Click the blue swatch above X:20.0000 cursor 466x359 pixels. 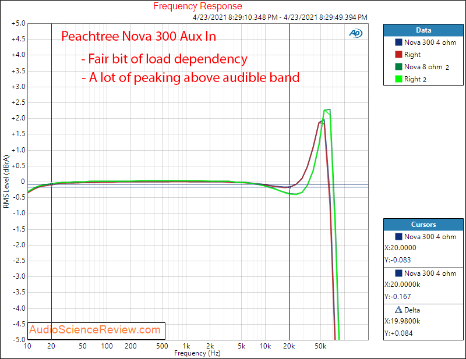398,236
